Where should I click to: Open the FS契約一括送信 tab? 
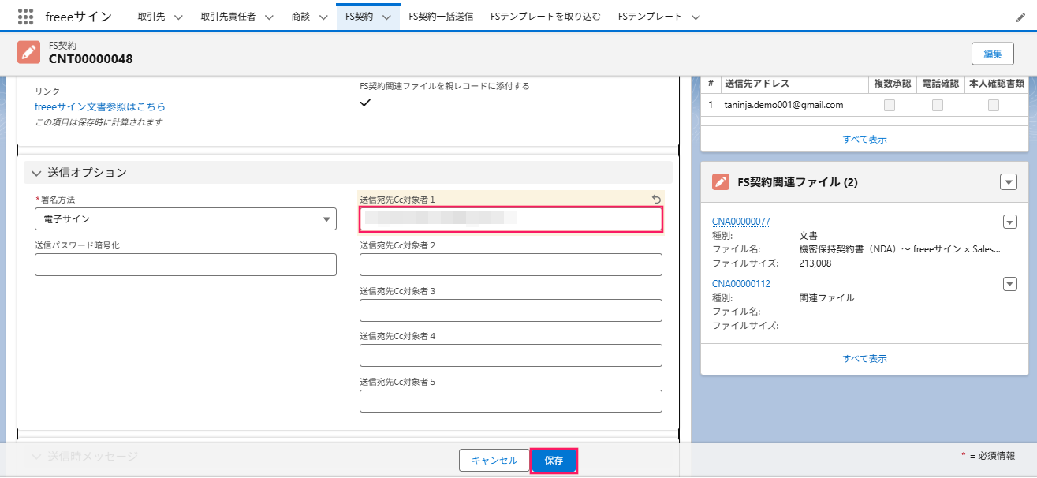[x=441, y=17]
